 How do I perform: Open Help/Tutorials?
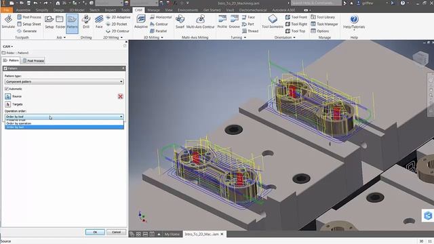click(354, 22)
